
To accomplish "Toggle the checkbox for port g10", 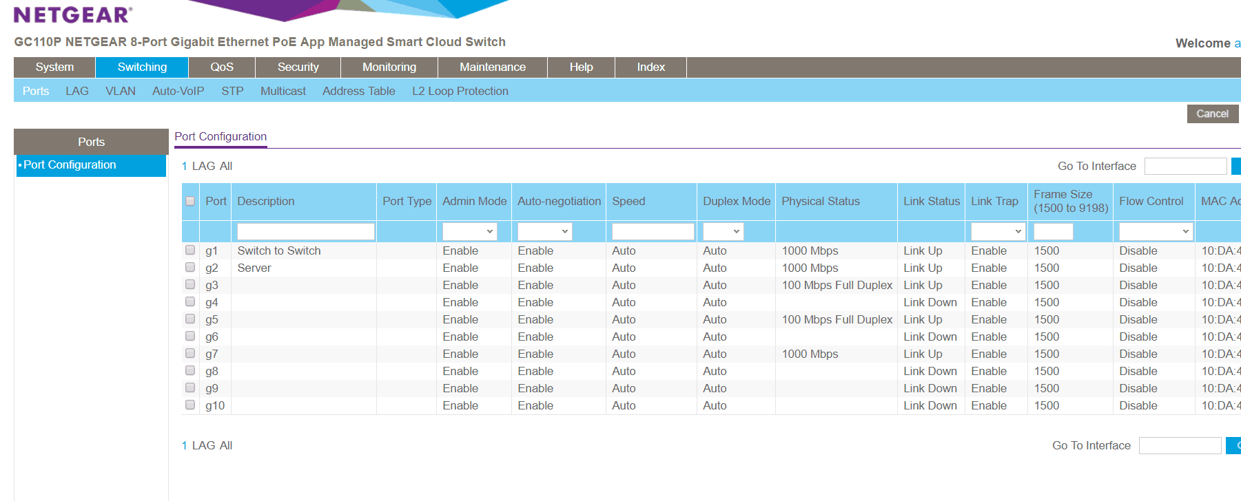I will (190, 405).
